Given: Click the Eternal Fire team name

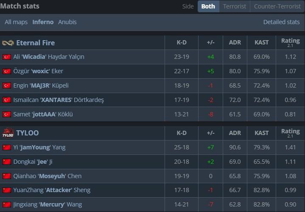Looking at the screenshot, I should tap(35, 43).
